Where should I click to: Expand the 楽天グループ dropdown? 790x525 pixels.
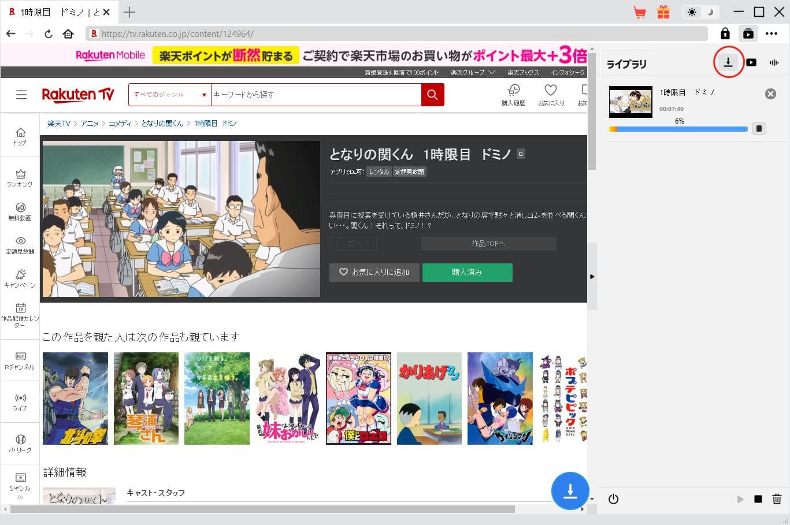[473, 73]
